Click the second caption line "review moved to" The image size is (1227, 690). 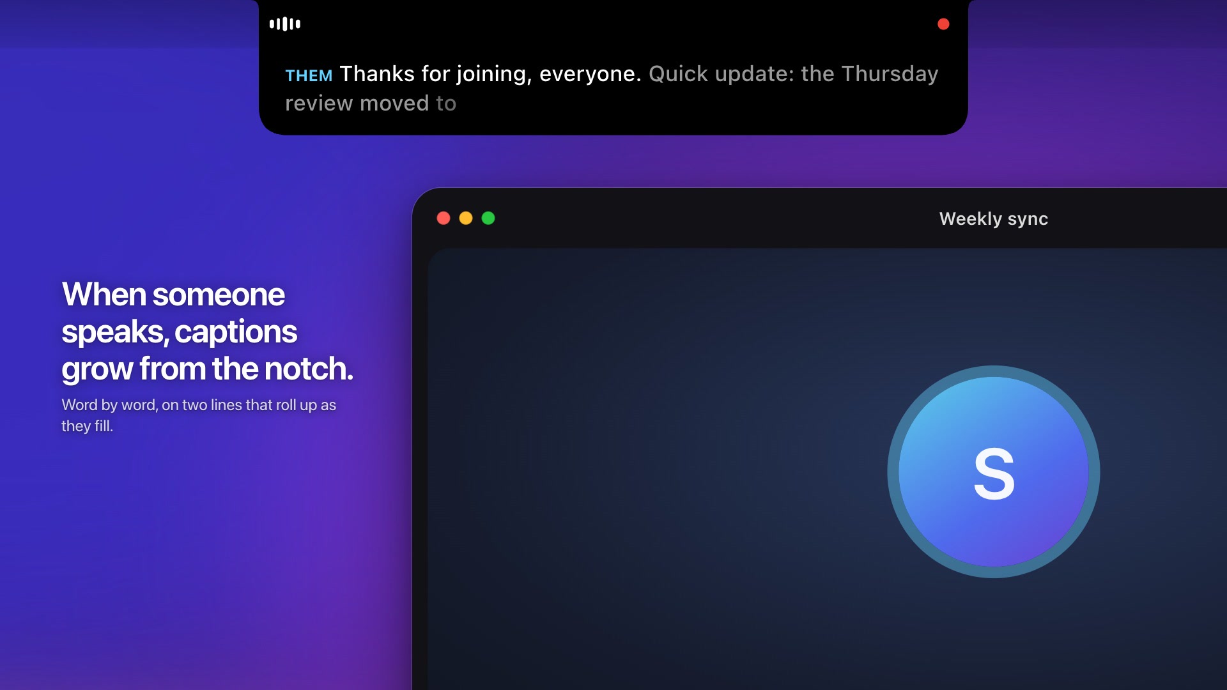coord(371,103)
